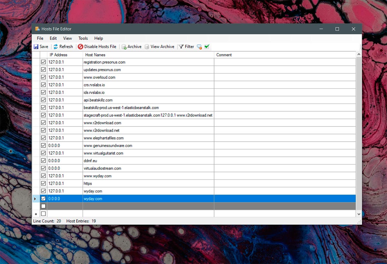Click the Hosts File Editor title bar icon
The width and height of the screenshot is (387, 264).
pyautogui.click(x=37, y=29)
